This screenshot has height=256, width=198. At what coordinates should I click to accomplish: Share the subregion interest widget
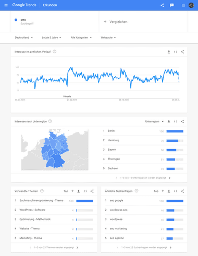182,121
